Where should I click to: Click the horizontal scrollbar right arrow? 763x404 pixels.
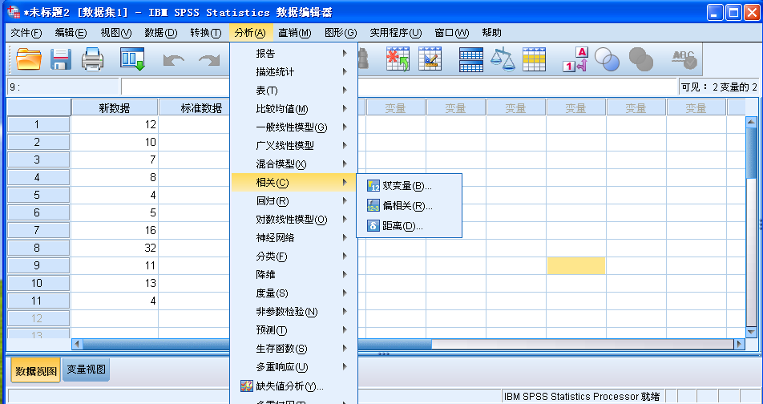739,344
